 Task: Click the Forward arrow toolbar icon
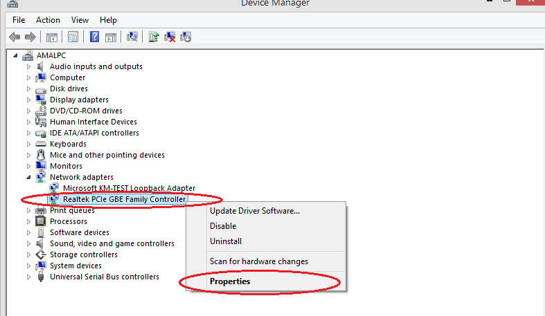(30, 37)
